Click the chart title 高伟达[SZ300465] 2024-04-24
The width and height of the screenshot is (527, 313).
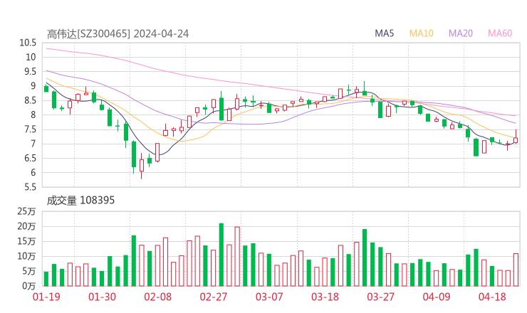coord(118,34)
